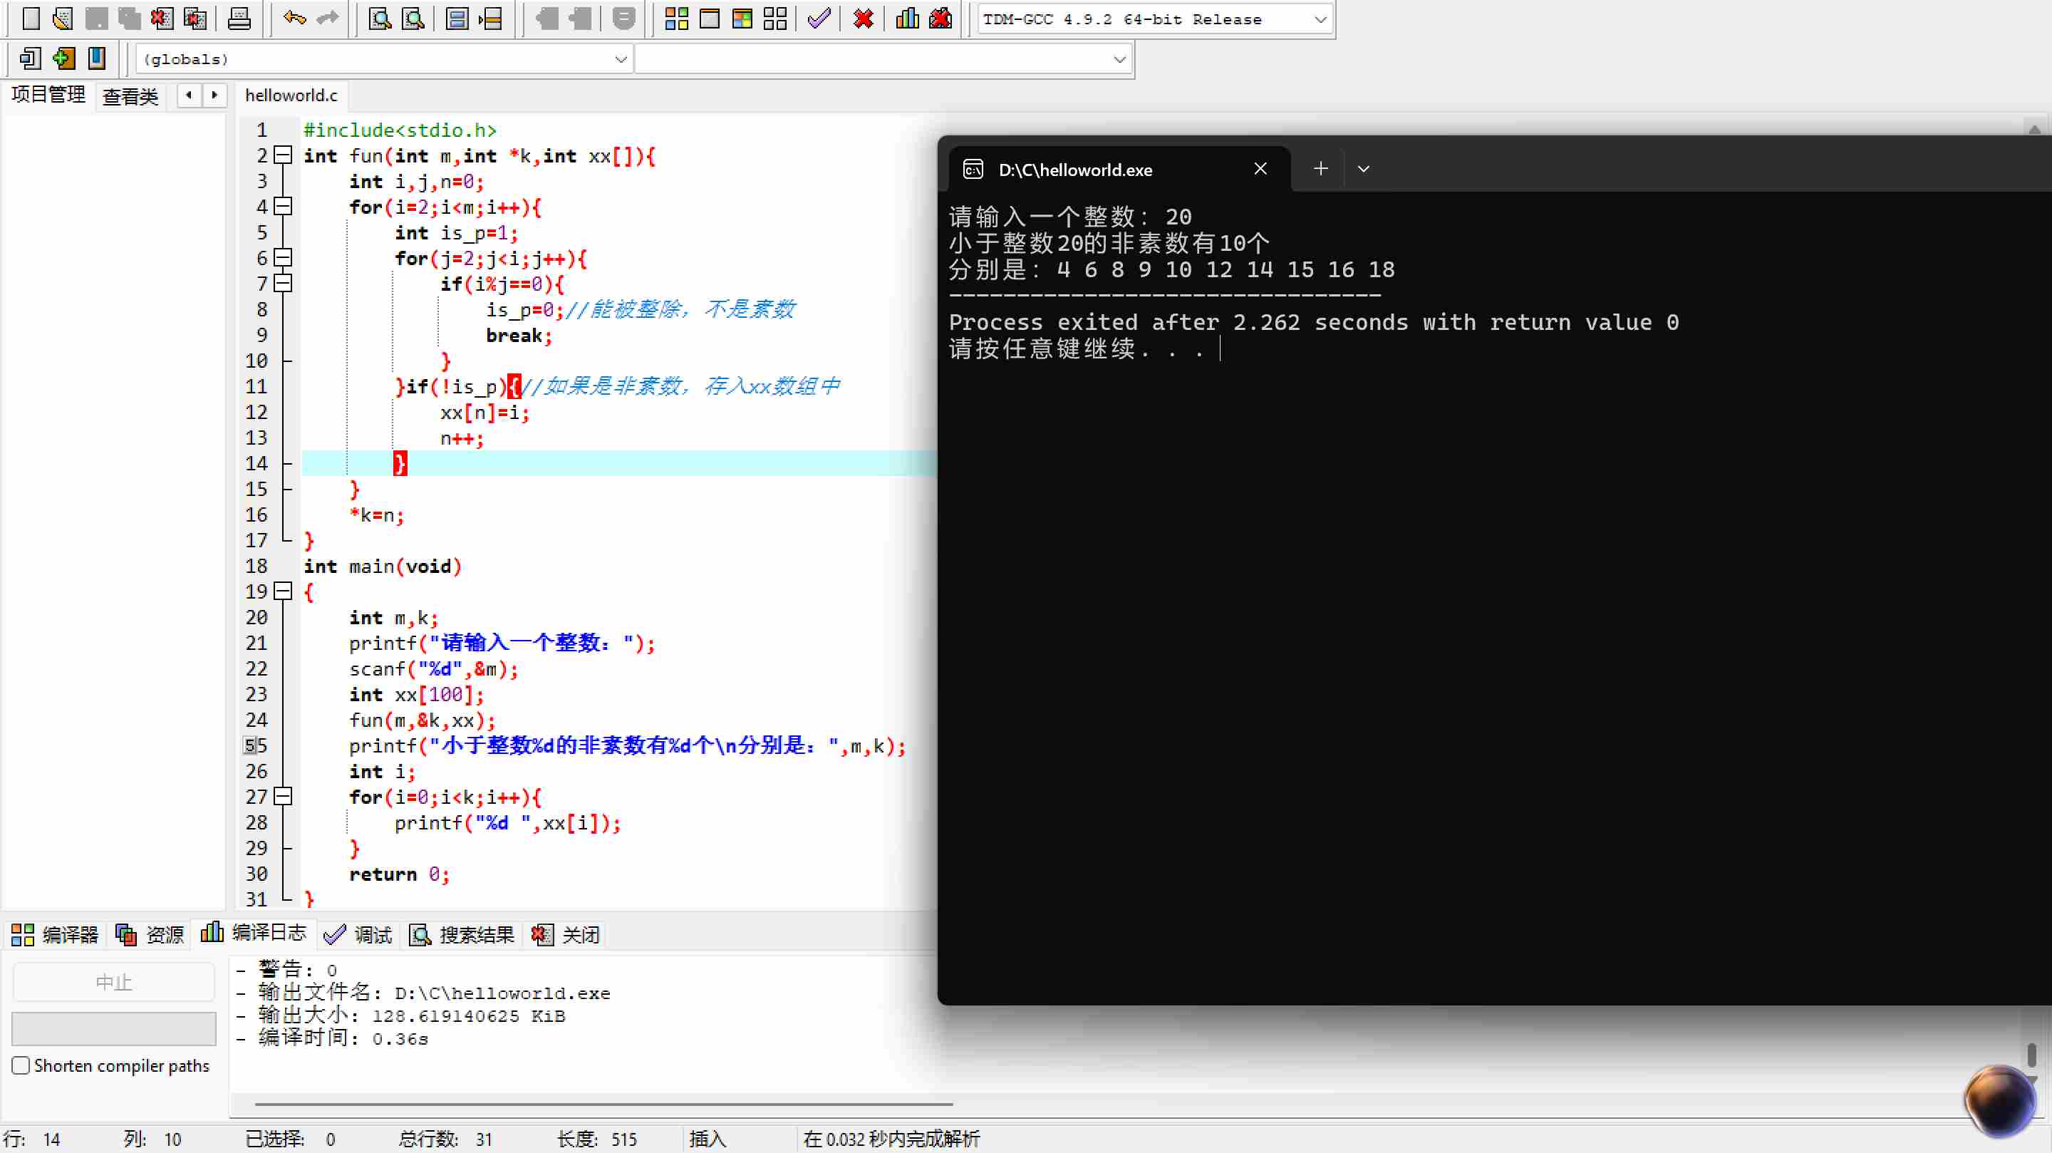This screenshot has height=1153, width=2052.
Task: Click the New file blank page icon
Action: (31, 19)
